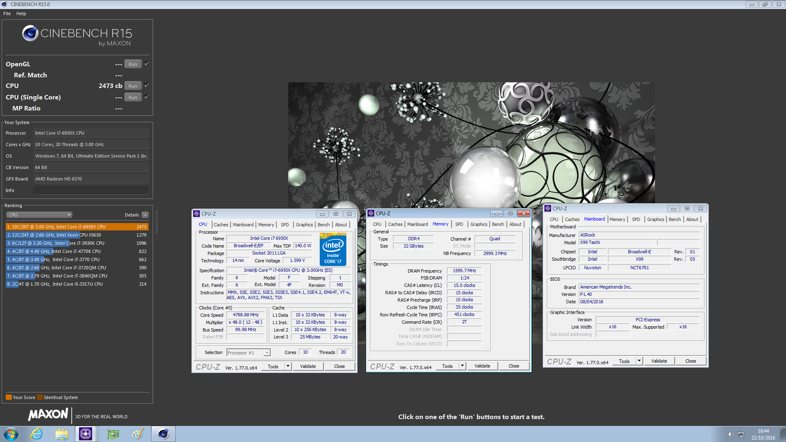Click Validate in Memory CPU-Z window
786x442 pixels.
(482, 366)
